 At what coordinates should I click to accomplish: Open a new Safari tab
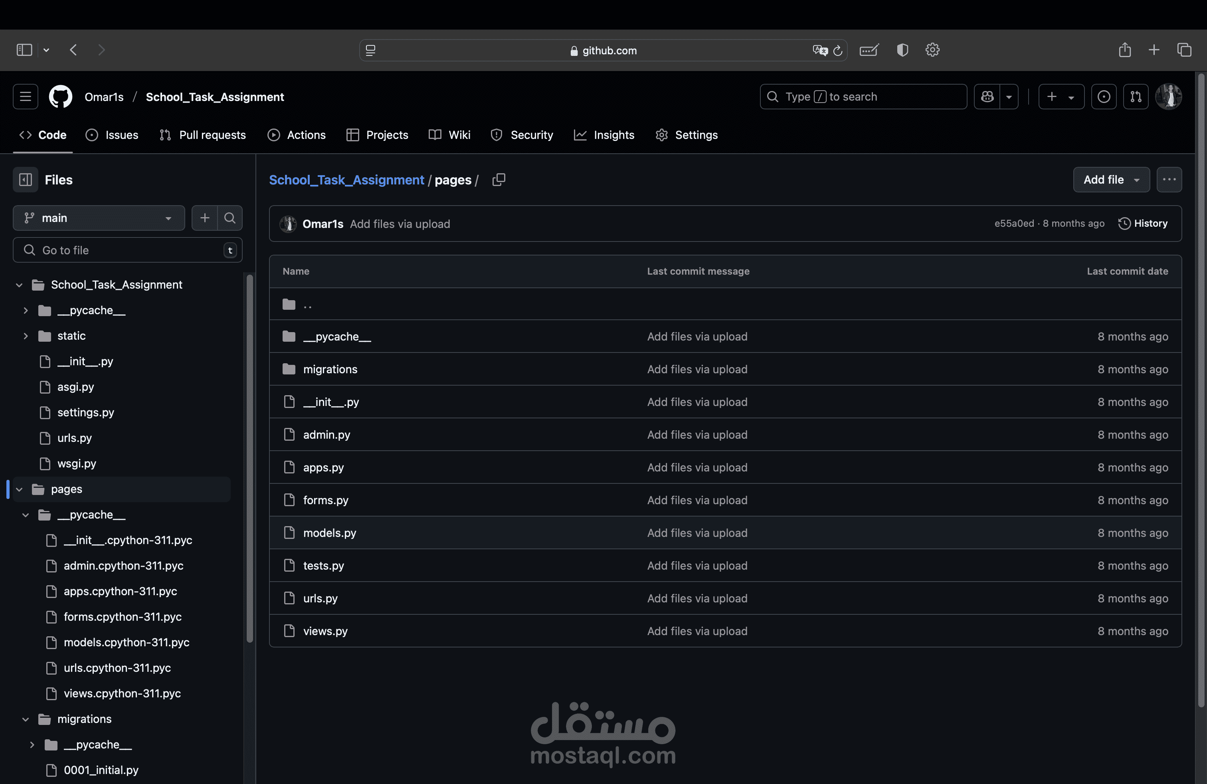(x=1154, y=49)
